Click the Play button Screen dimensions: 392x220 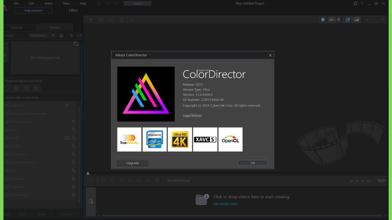coord(103,180)
